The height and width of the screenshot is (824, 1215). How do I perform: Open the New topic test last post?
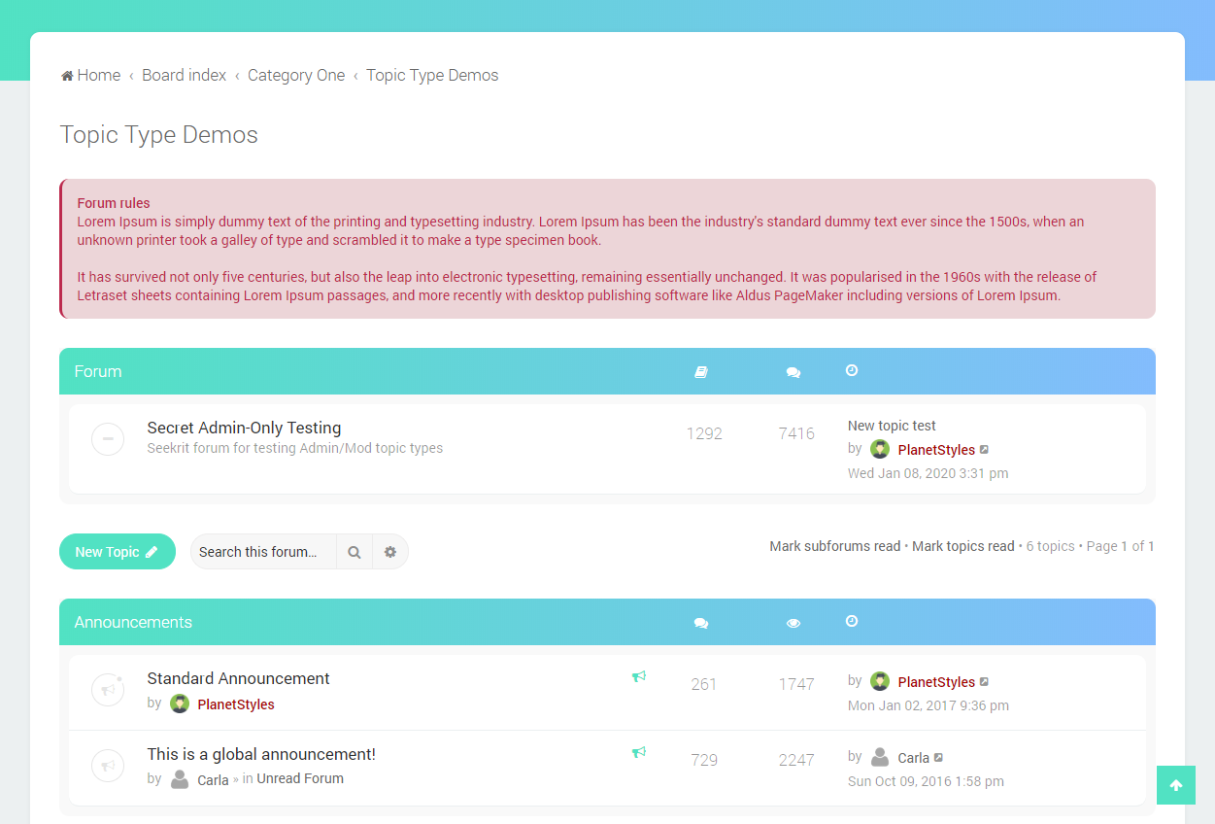[x=892, y=426]
